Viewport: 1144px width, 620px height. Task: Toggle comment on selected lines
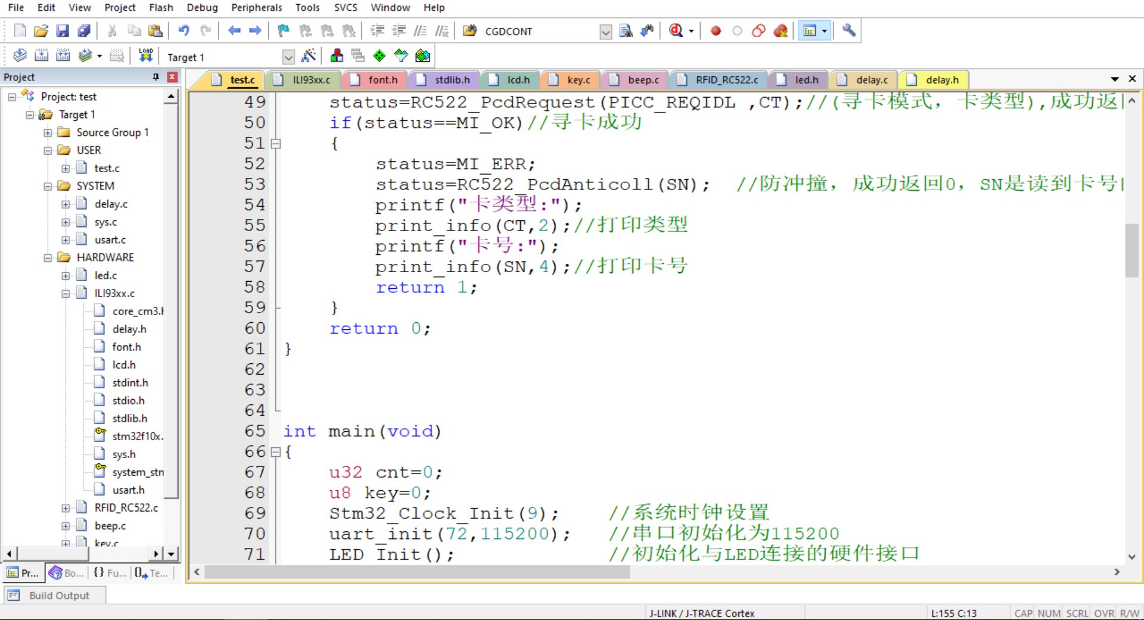point(421,30)
